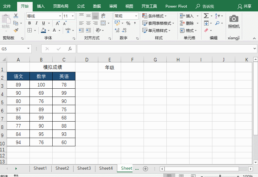Open the font name 等线 dropdown

(60, 16)
